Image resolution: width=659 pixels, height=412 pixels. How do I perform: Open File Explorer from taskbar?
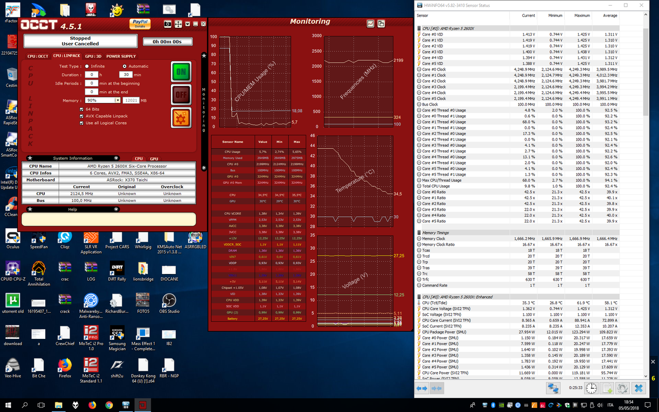pos(58,405)
